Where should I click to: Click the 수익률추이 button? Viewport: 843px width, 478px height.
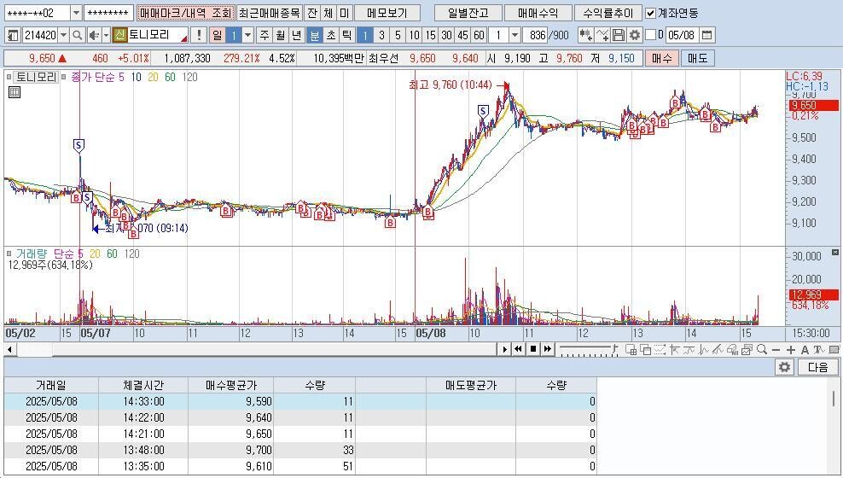click(x=608, y=13)
